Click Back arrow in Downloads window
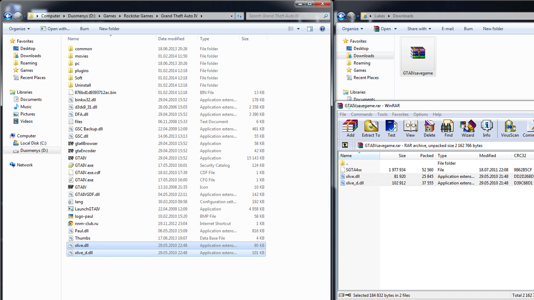Viewport: 534px width, 300px height. click(x=341, y=16)
